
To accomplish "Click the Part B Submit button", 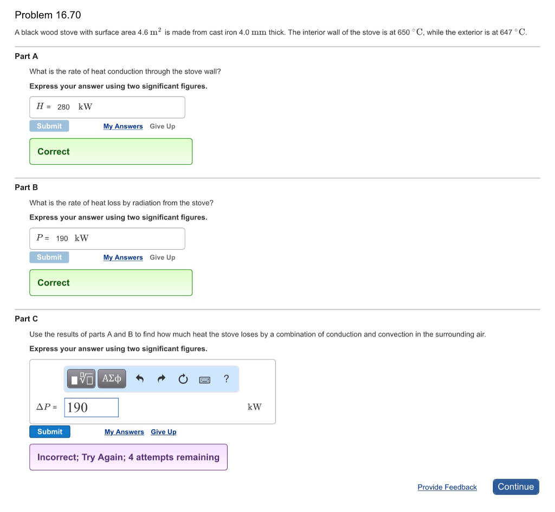I will click(49, 257).
